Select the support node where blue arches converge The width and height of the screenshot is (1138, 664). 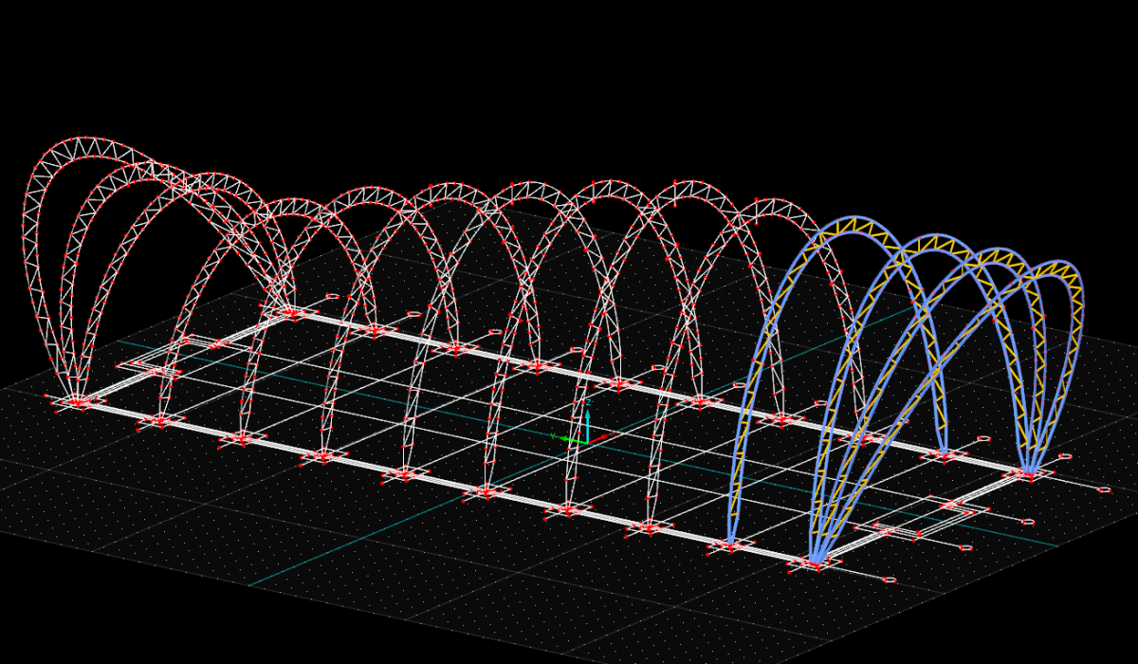tap(815, 564)
